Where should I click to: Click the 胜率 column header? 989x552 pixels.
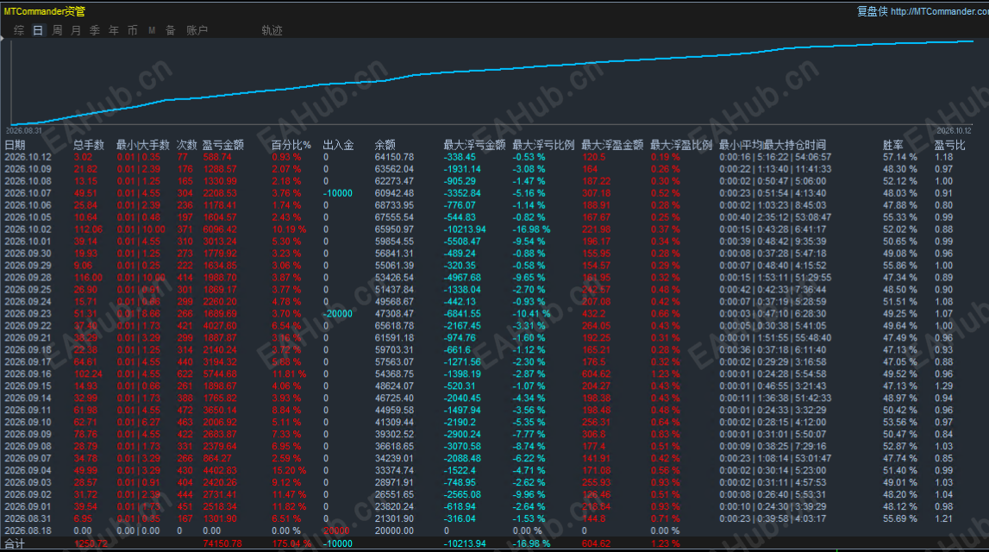click(893, 145)
